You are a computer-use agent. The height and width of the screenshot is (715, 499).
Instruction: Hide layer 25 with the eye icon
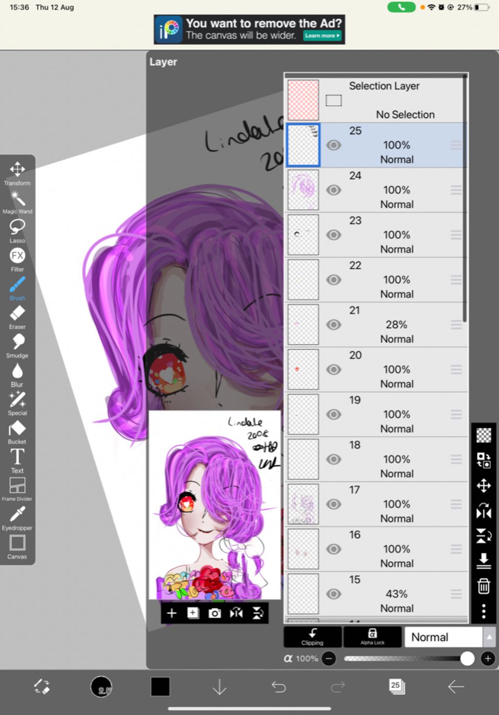(333, 145)
